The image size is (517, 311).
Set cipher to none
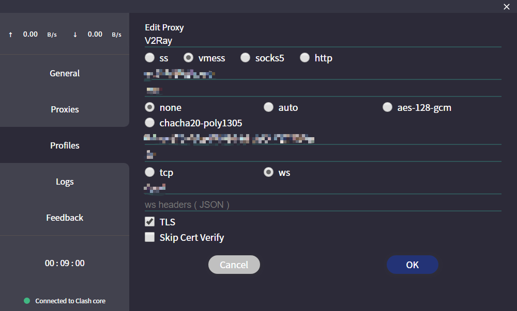(150, 107)
